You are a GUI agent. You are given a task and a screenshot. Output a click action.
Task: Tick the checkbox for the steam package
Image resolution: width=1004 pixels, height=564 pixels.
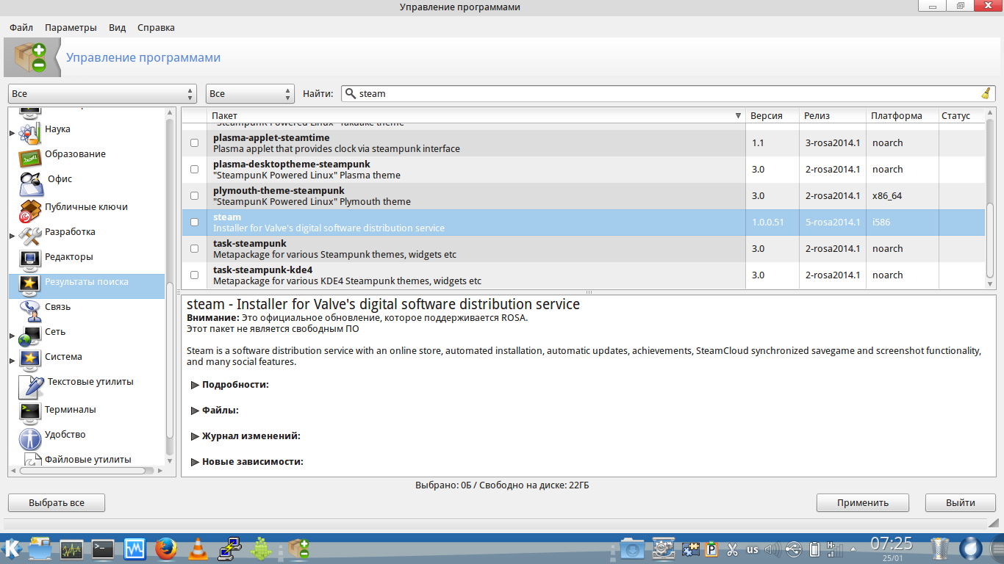click(194, 223)
